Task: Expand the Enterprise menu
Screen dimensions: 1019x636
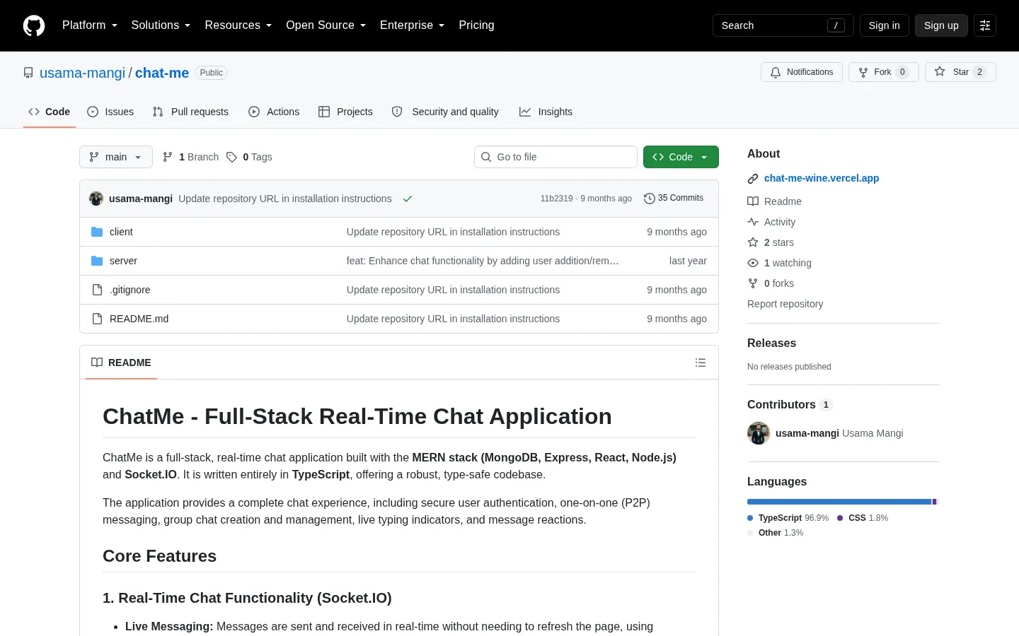Action: (x=413, y=25)
